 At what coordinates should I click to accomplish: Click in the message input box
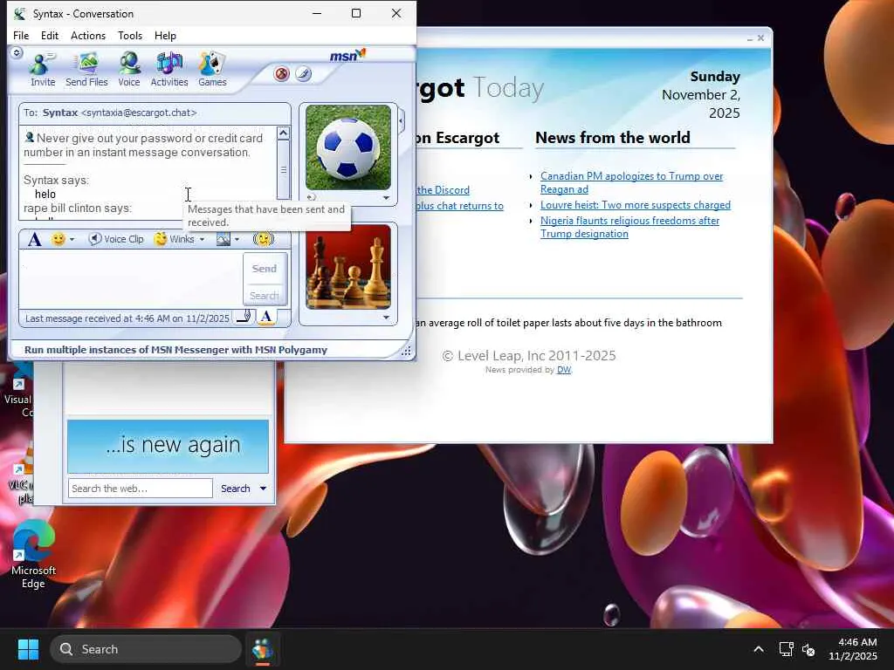(131, 280)
